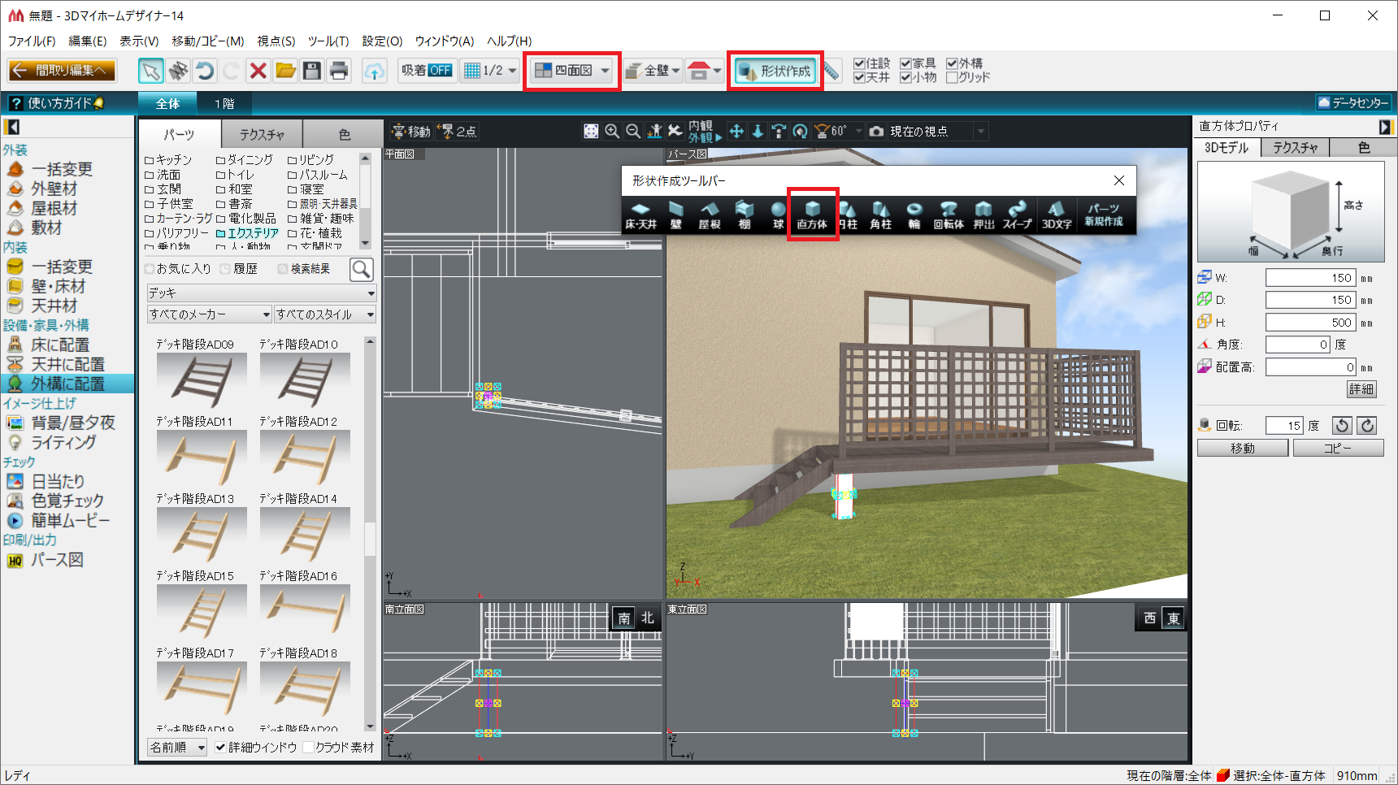Screen dimensions: 1398x785
Task: Click the print icon in toolbar
Action: tap(339, 71)
